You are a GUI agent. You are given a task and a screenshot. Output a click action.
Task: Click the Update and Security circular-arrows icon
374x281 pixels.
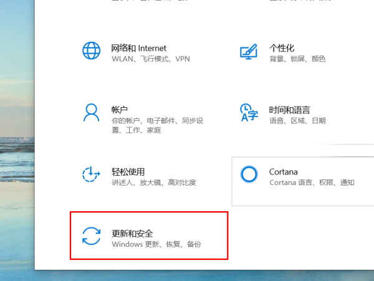(x=92, y=236)
